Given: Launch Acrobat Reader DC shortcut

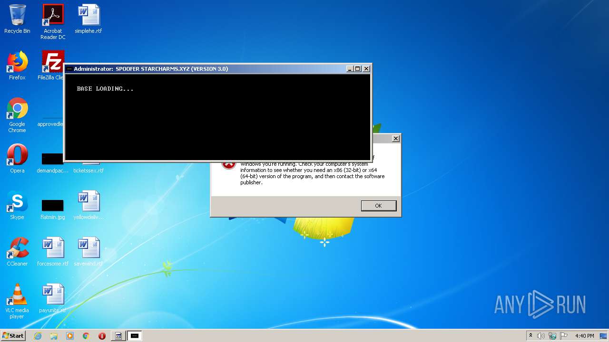Looking at the screenshot, I should click(x=53, y=21).
